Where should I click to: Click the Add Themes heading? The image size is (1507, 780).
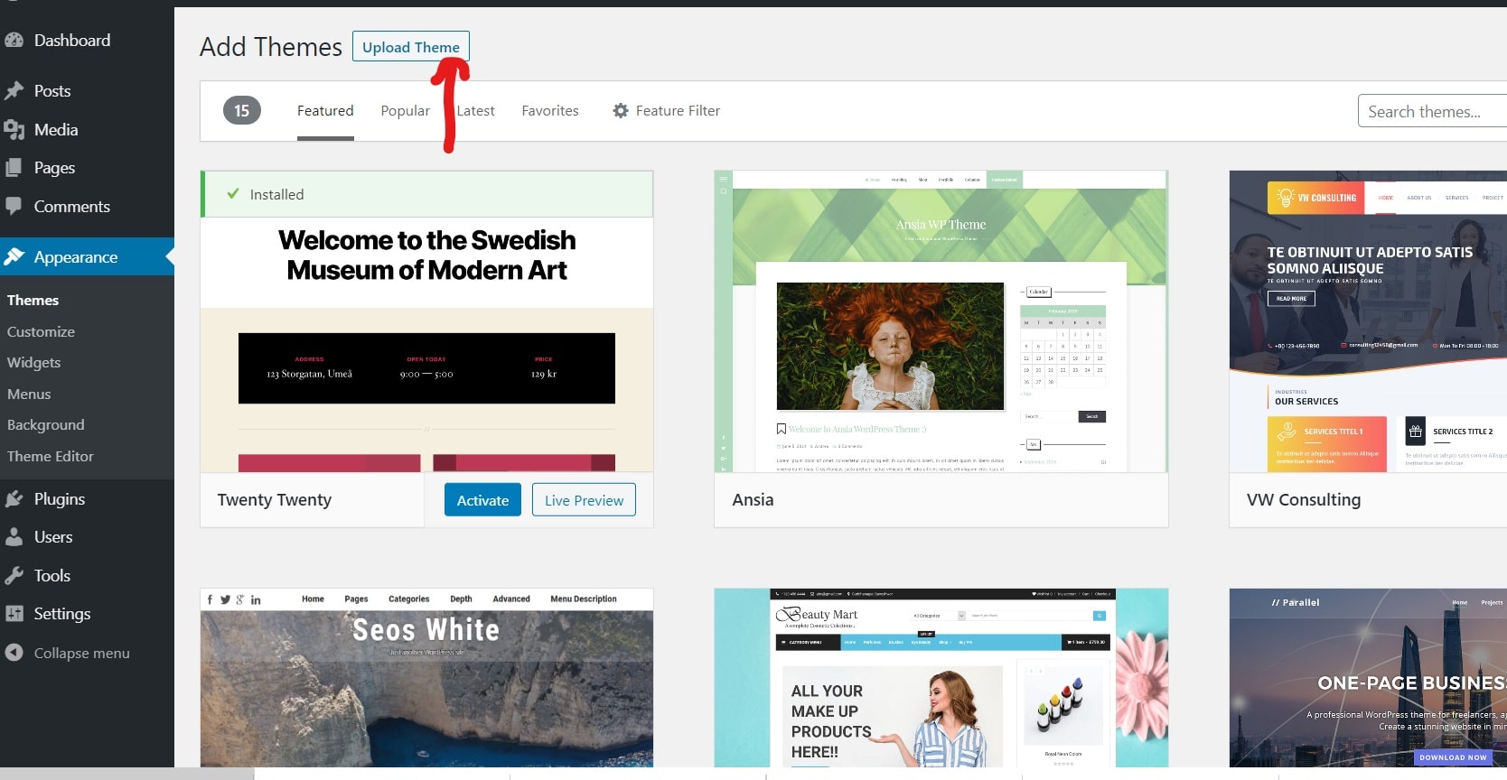[x=271, y=47]
